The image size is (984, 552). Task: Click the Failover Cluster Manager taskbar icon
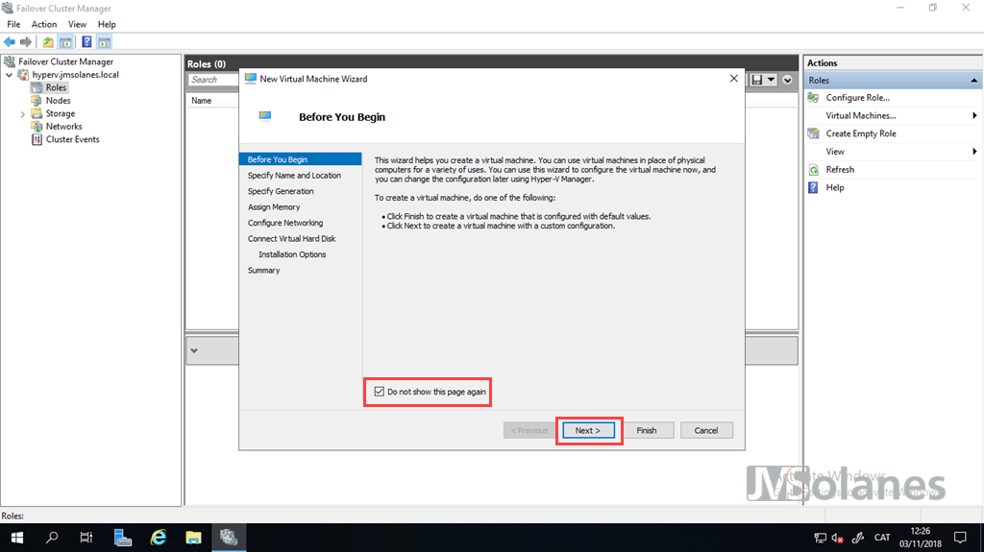point(229,538)
